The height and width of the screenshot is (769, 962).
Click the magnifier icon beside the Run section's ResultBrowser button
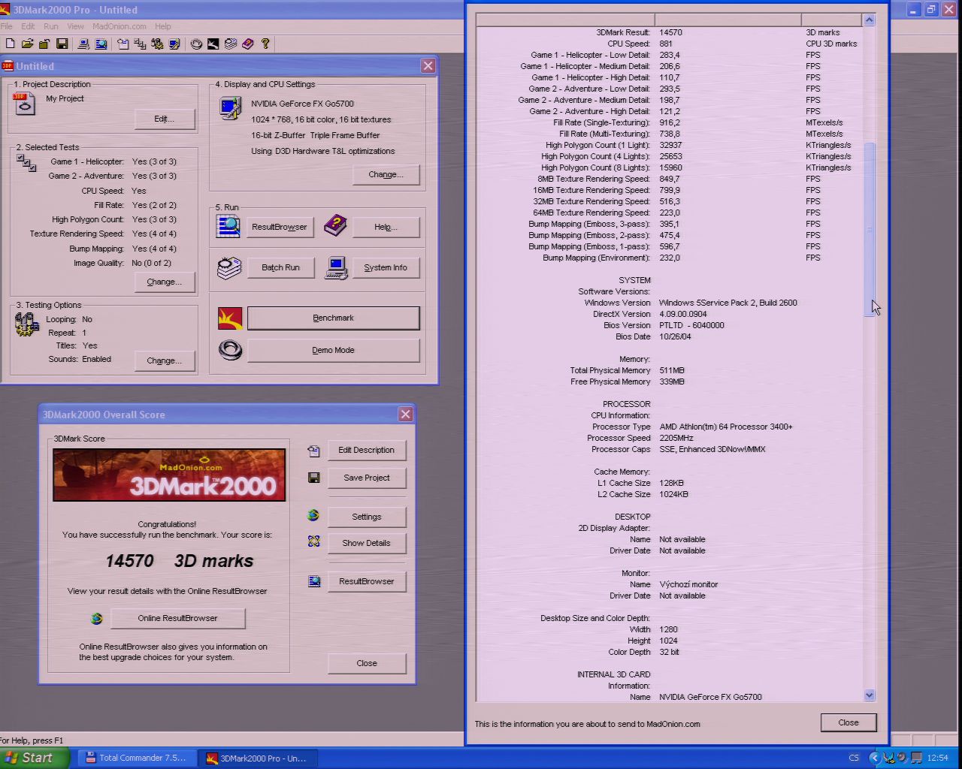[228, 226]
